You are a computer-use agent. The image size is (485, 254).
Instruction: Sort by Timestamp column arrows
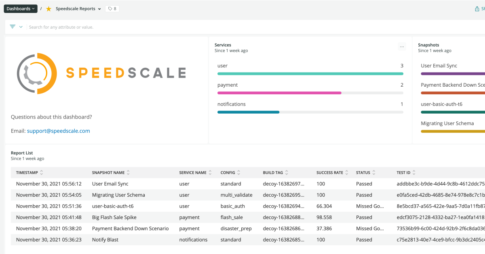(42, 173)
